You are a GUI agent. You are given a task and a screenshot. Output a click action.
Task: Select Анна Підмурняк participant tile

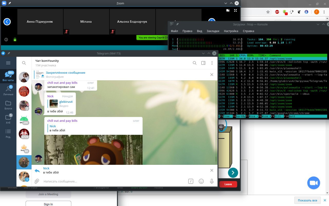[40, 22]
